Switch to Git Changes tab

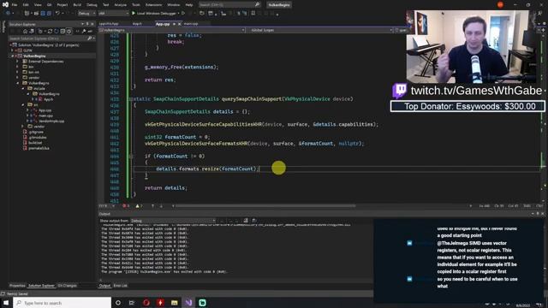coord(67,286)
